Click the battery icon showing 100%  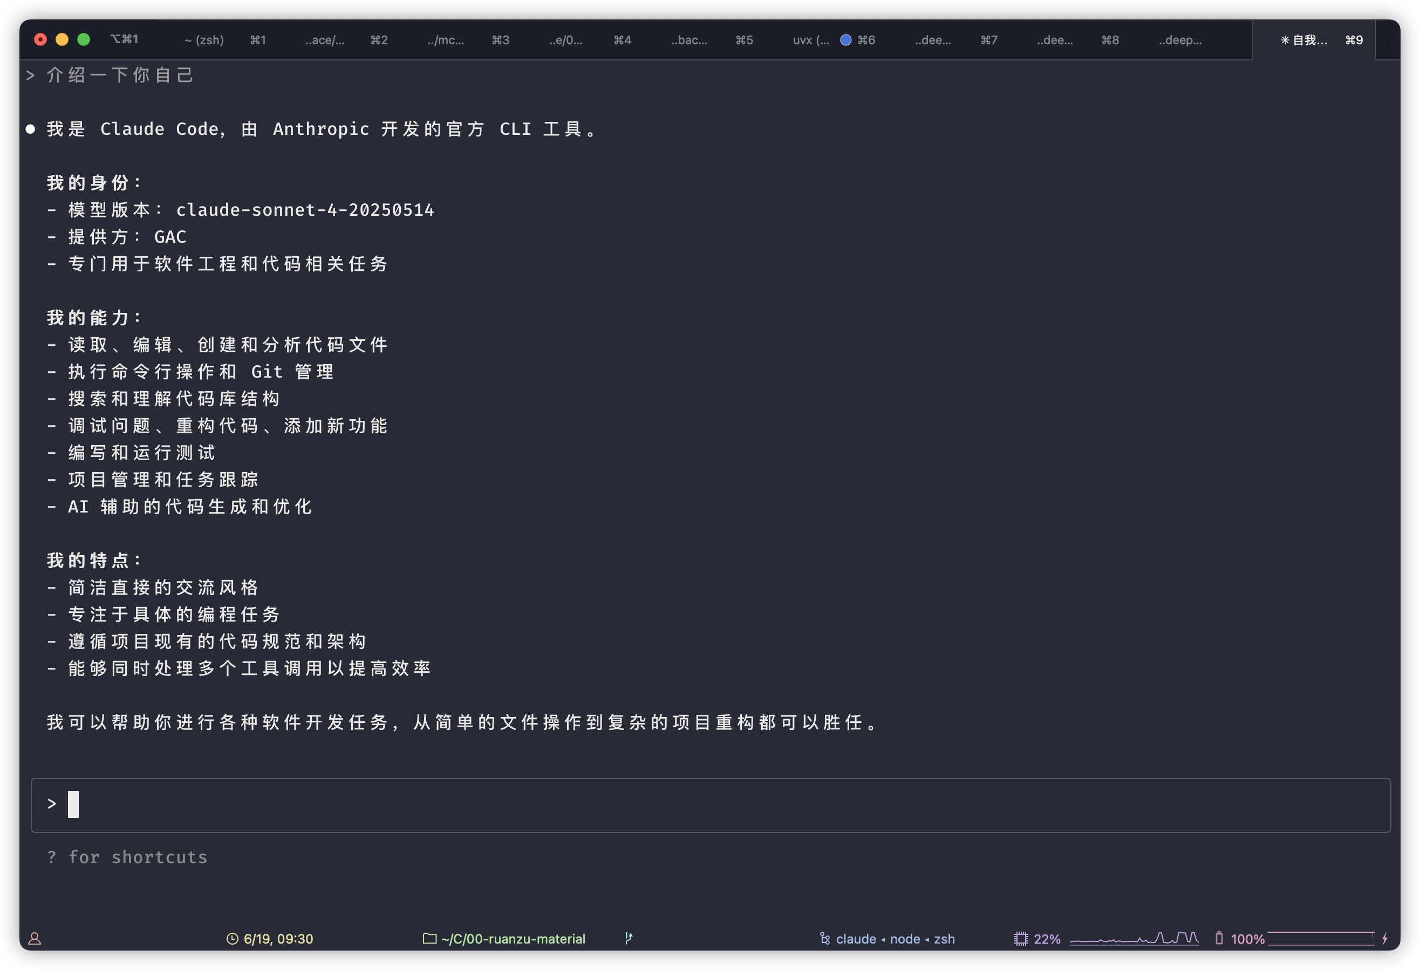(1219, 938)
